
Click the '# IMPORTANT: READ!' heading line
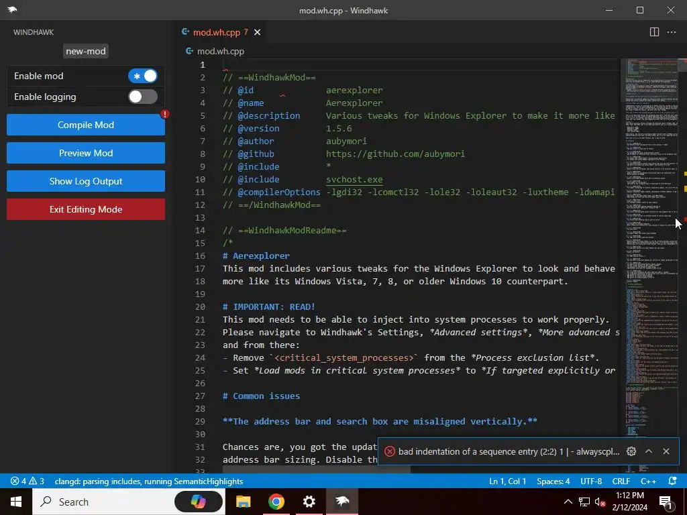[268, 306]
